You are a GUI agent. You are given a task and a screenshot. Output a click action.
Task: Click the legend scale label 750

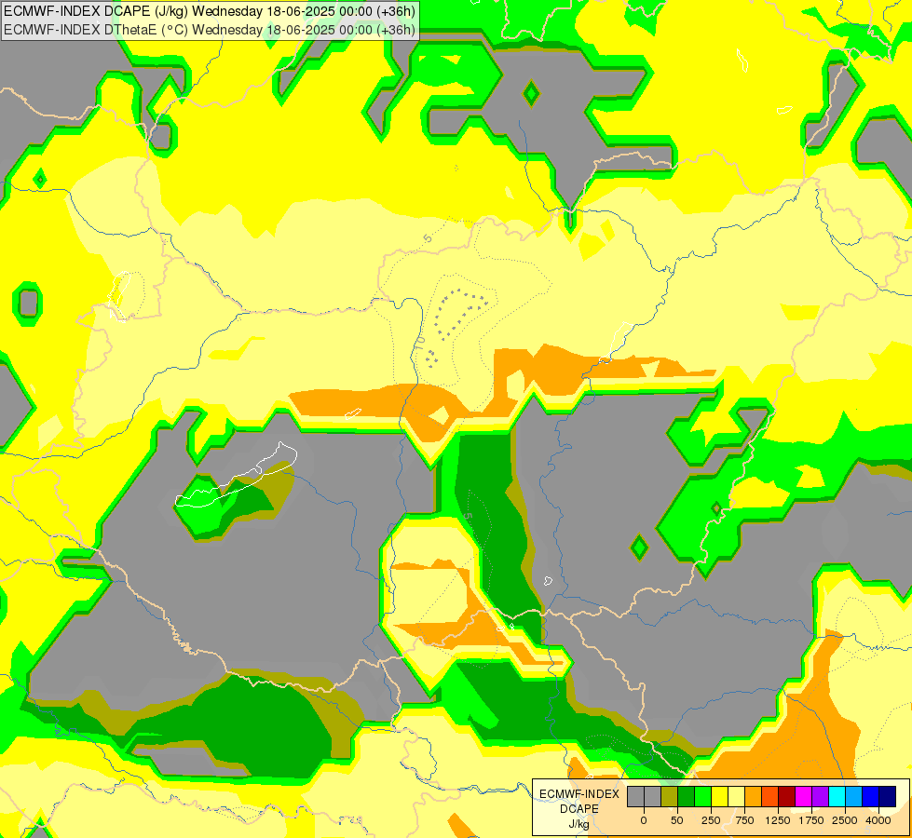[x=744, y=820]
